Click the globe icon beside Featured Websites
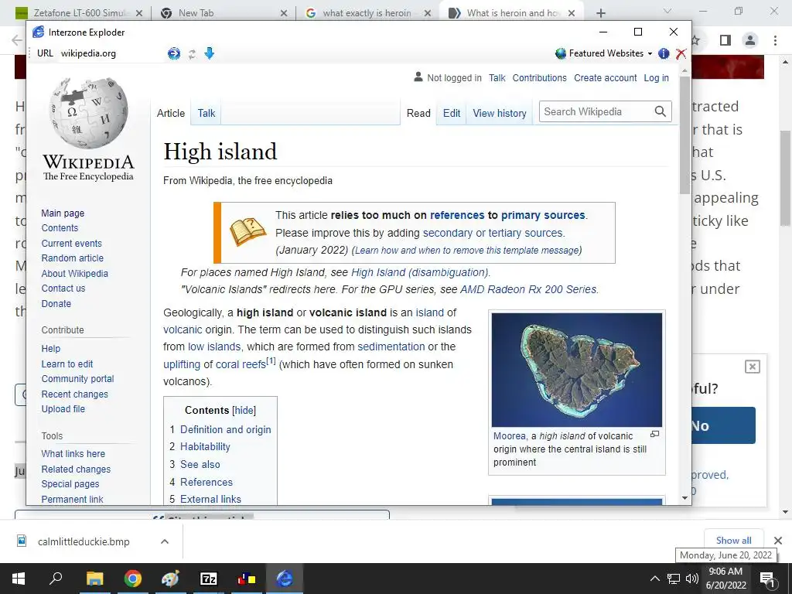792x594 pixels. pos(560,53)
